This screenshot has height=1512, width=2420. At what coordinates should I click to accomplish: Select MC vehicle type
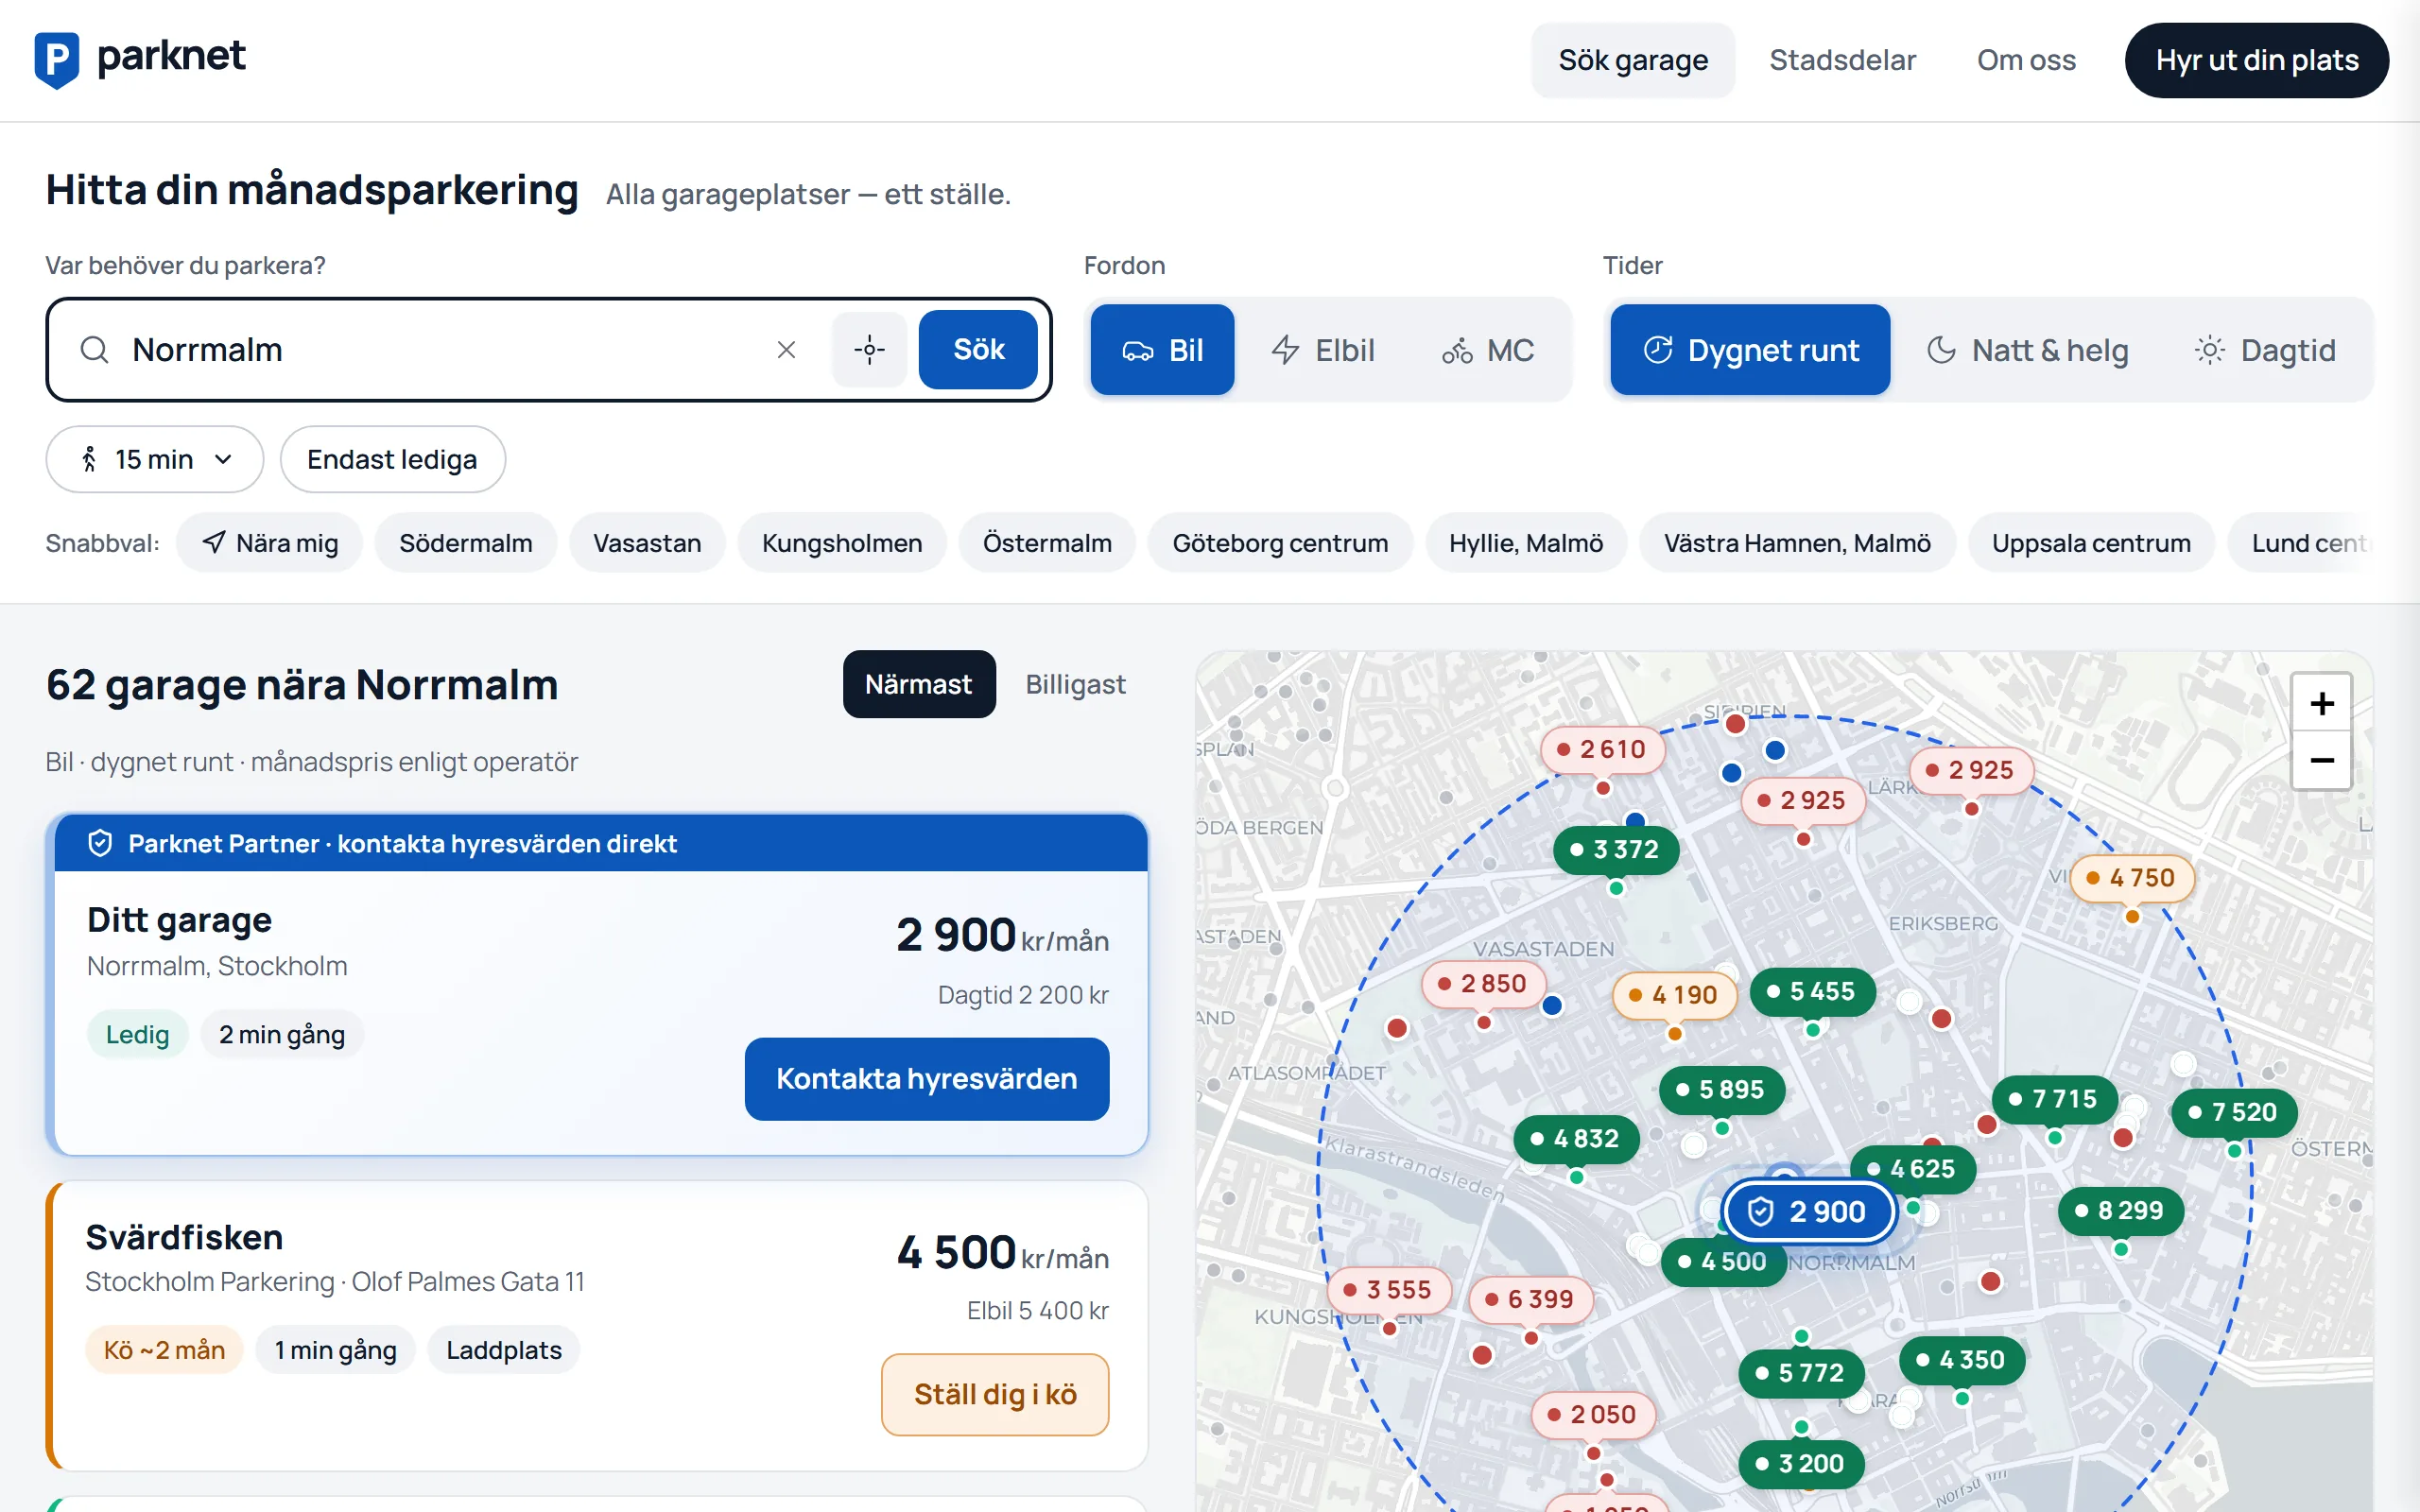1487,350
